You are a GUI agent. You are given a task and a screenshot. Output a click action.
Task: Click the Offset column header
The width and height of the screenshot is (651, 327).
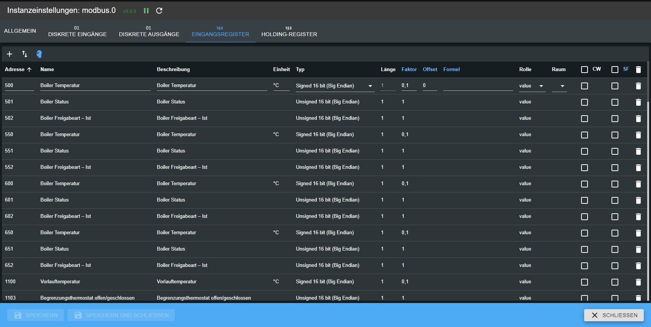tap(430, 69)
